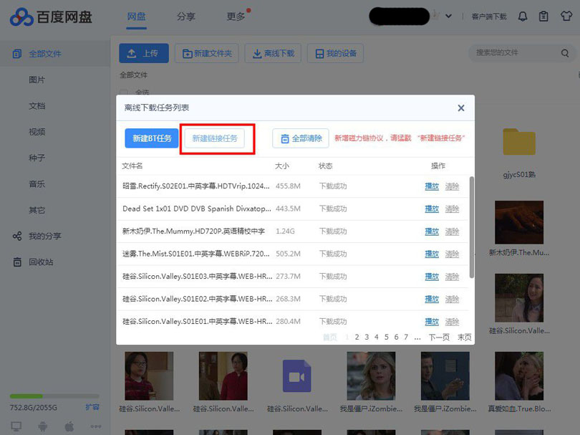The width and height of the screenshot is (580, 435).
Task: Switch to the 分享 tab
Action: (x=185, y=16)
